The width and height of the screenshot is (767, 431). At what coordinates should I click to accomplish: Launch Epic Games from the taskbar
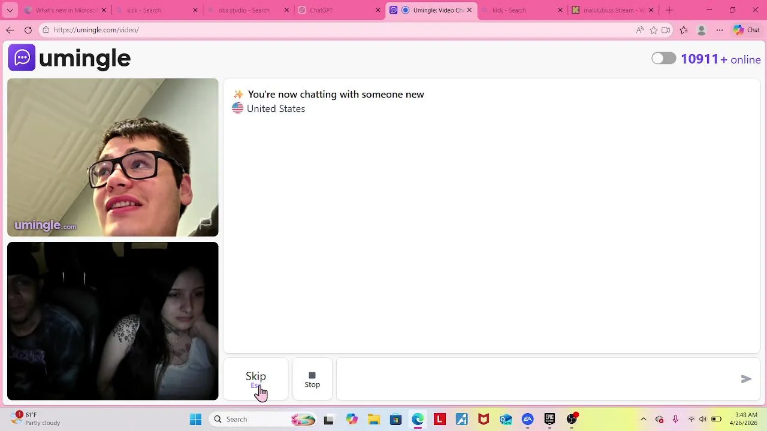coord(549,420)
